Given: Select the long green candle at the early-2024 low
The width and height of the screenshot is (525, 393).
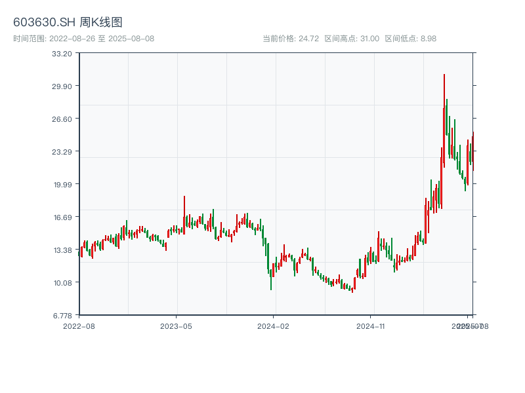Looking at the screenshot, I should 271,279.
